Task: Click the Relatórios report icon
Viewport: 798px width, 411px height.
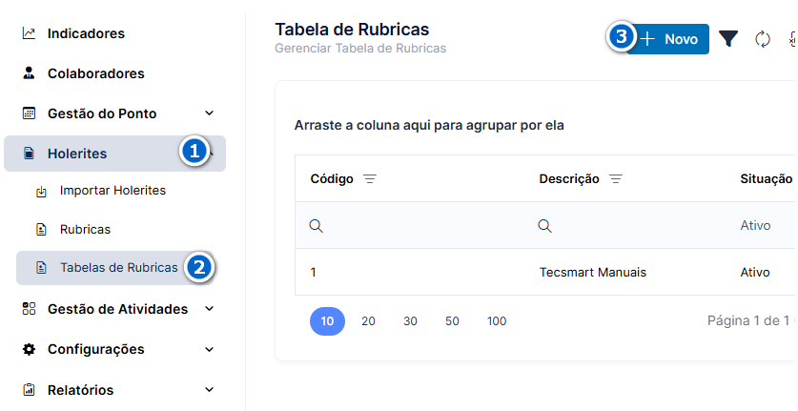Action: coord(29,390)
